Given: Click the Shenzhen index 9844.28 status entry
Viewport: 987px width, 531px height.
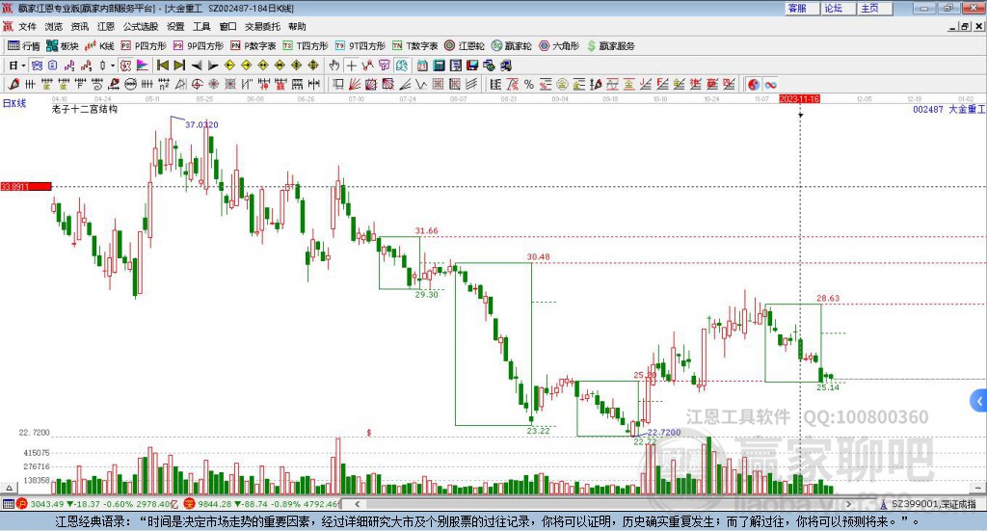Looking at the screenshot, I should (x=262, y=504).
